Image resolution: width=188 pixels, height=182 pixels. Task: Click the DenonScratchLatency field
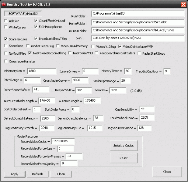click(x=98, y=118)
